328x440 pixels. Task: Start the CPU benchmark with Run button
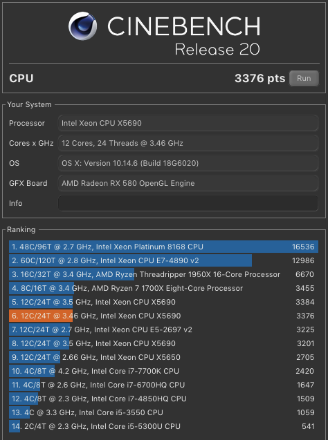pos(304,78)
